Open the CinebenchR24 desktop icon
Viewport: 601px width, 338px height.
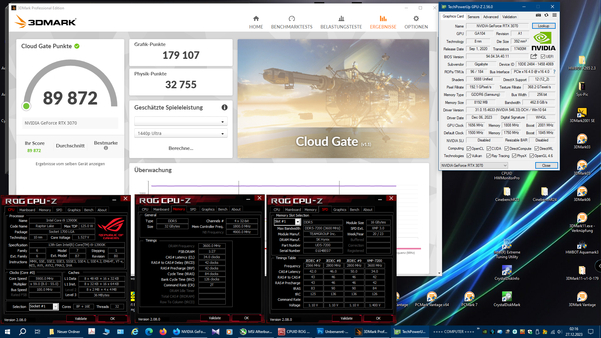[544, 194]
